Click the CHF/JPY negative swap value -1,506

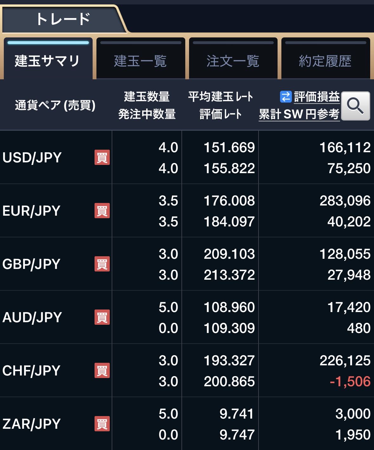[x=350, y=381]
